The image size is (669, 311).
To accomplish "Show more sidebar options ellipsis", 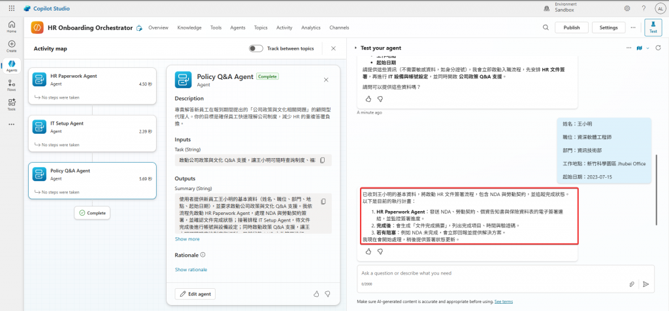I will tap(12, 124).
